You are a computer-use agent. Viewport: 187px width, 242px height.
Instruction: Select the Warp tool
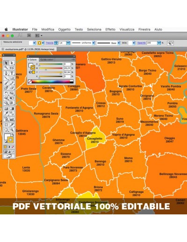6,98
